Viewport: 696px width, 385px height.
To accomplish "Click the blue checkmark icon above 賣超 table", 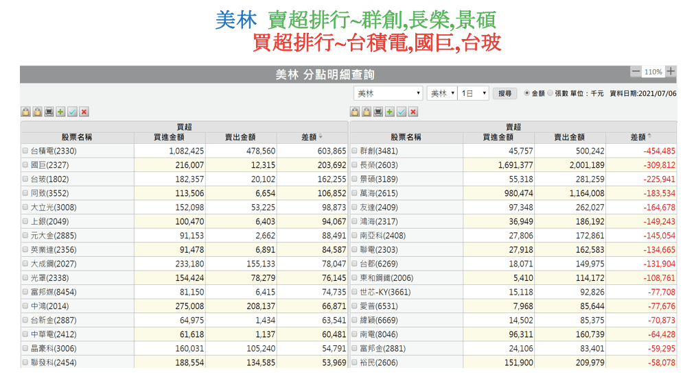I will click(x=402, y=112).
